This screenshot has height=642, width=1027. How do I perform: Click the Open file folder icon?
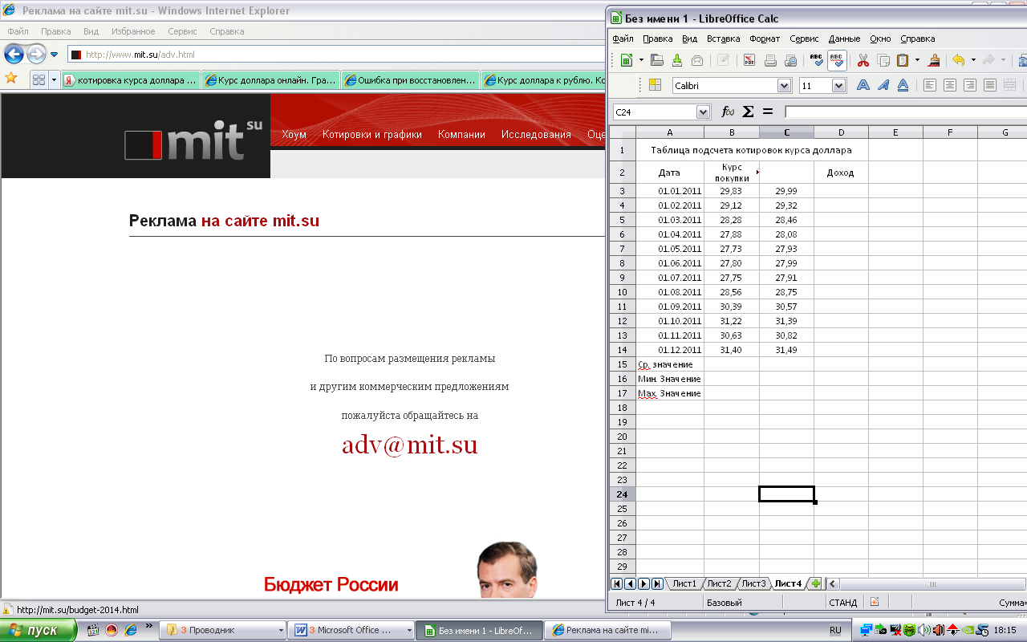tap(657, 60)
